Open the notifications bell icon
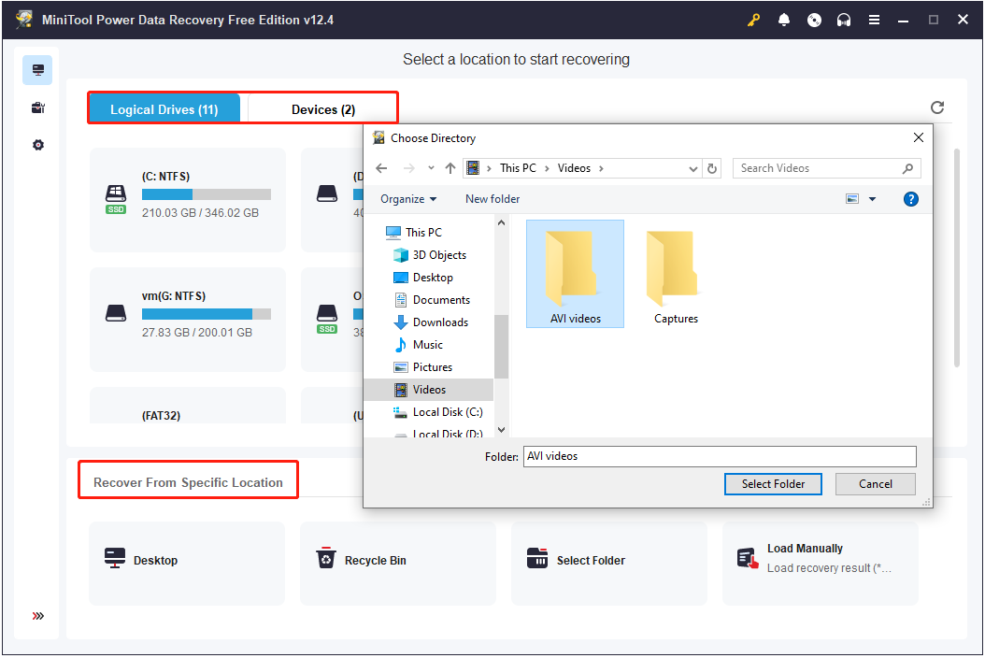 point(784,21)
